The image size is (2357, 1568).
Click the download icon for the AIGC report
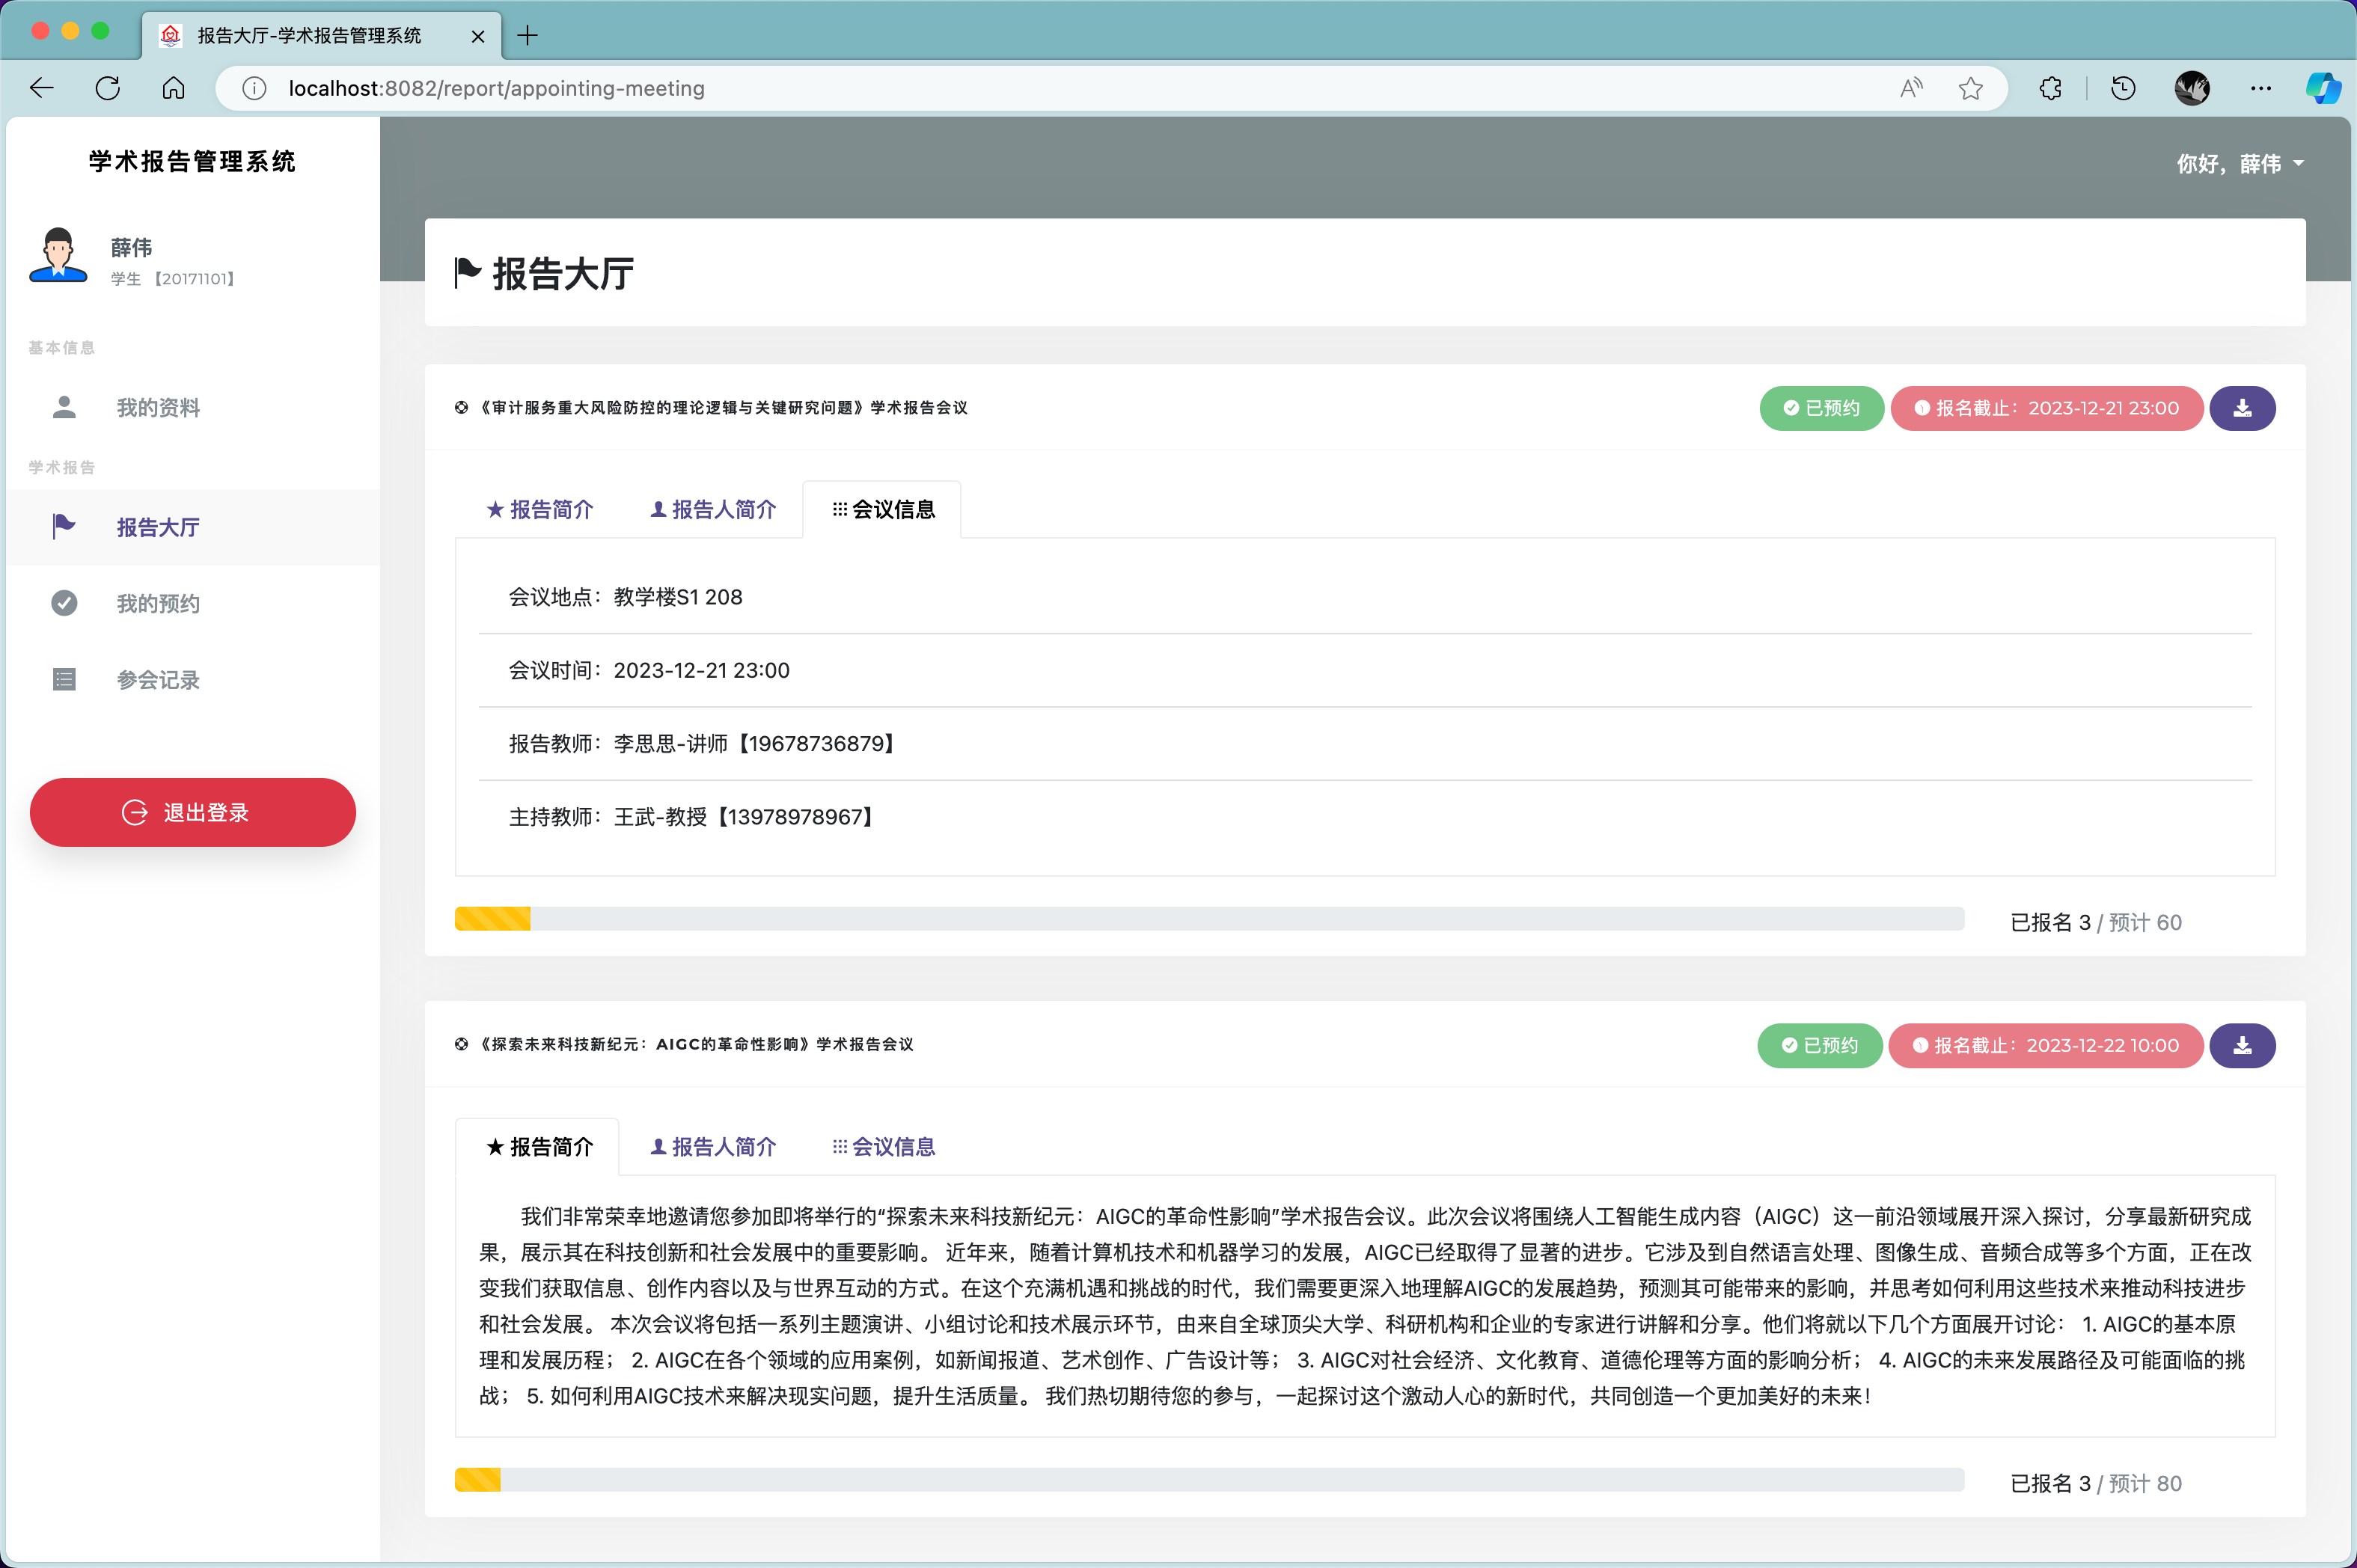(x=2242, y=1045)
